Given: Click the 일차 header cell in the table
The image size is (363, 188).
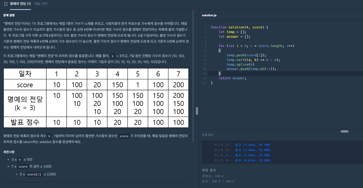Looking at the screenshot, I should point(25,74).
